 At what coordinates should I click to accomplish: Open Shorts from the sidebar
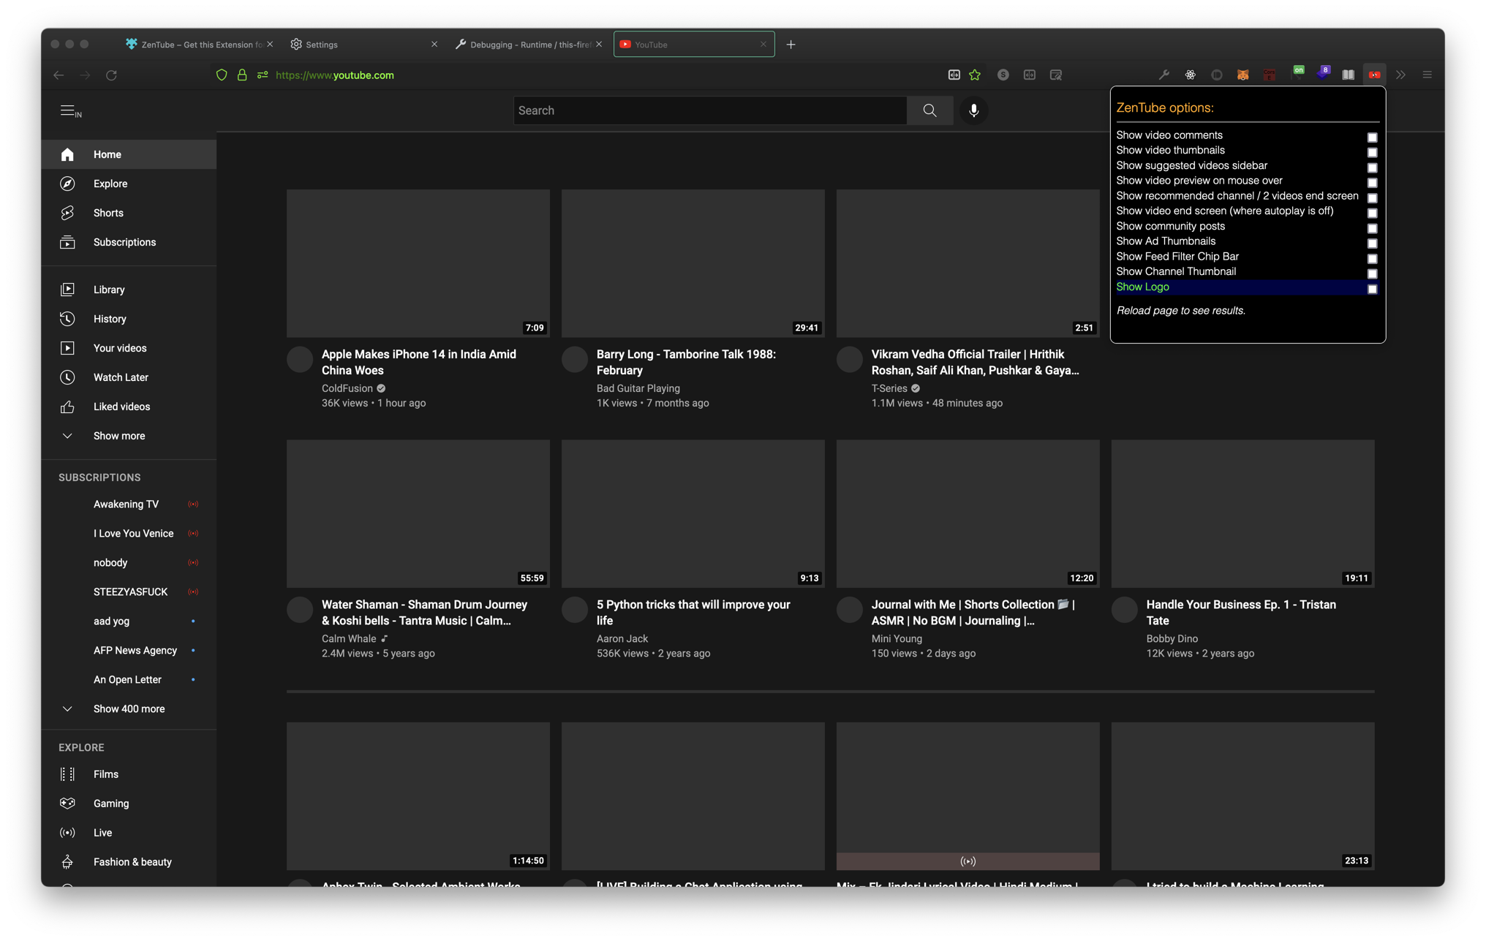[108, 213]
